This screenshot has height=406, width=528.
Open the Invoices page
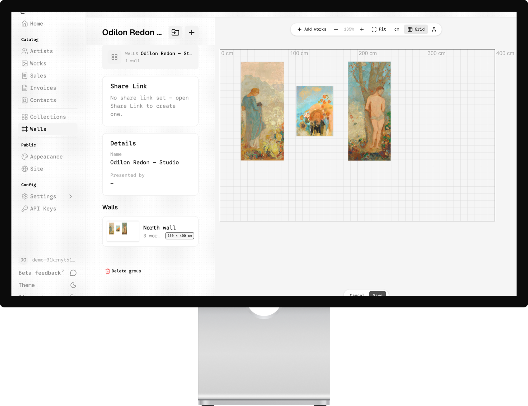[x=48, y=88]
